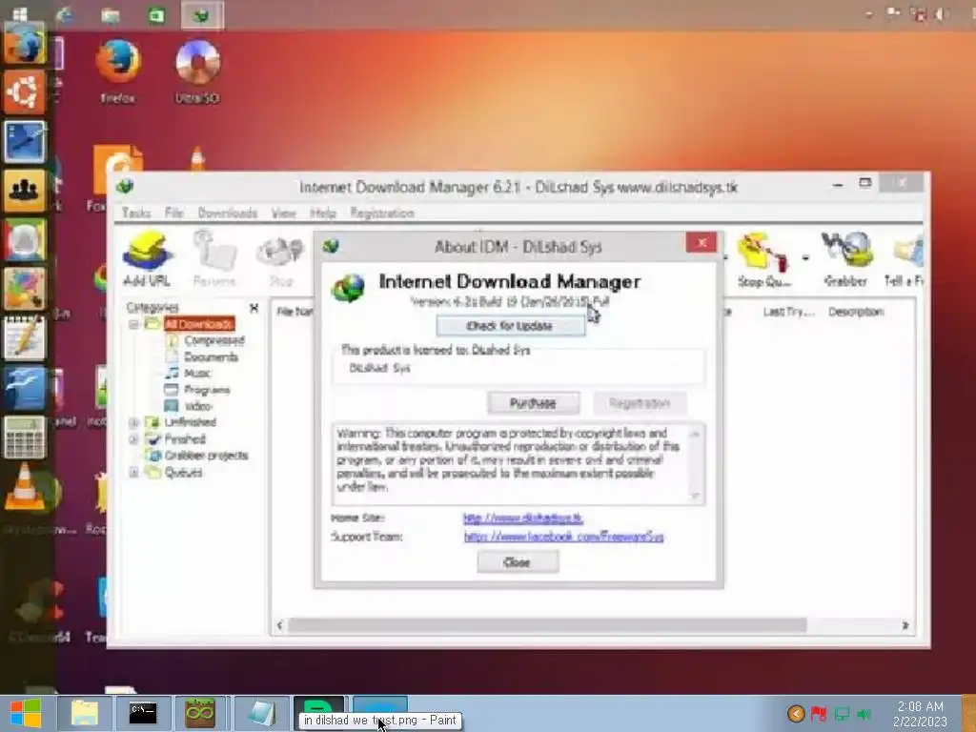Click the Stop toolbar icon in IDM
The width and height of the screenshot is (976, 732).
(x=281, y=261)
